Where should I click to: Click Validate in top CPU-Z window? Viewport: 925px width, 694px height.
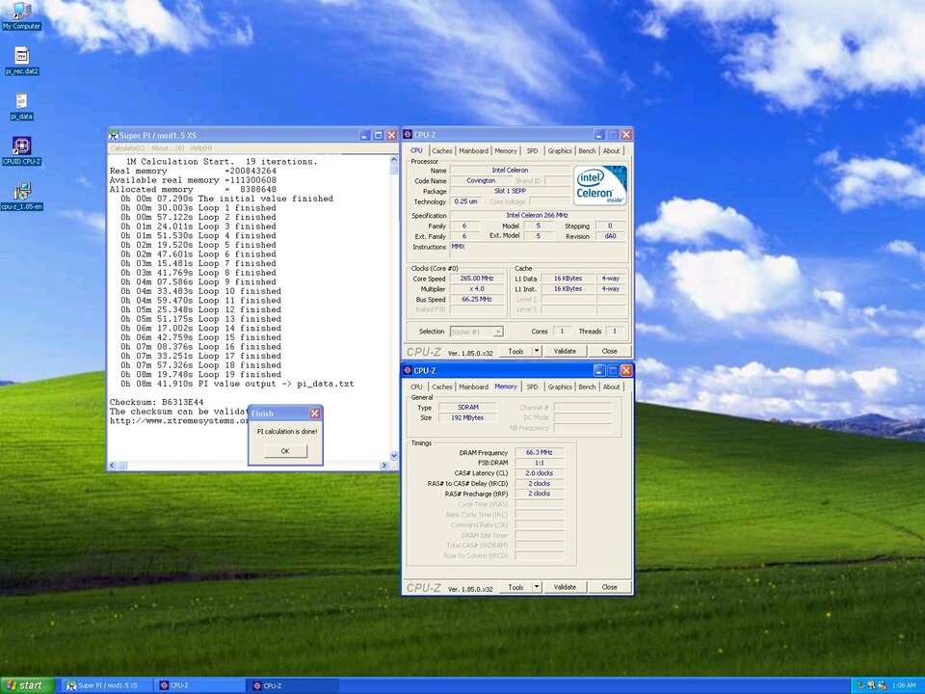point(565,351)
